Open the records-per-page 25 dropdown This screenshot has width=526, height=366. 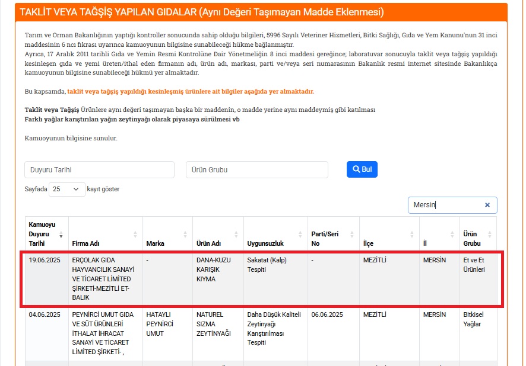(66, 190)
